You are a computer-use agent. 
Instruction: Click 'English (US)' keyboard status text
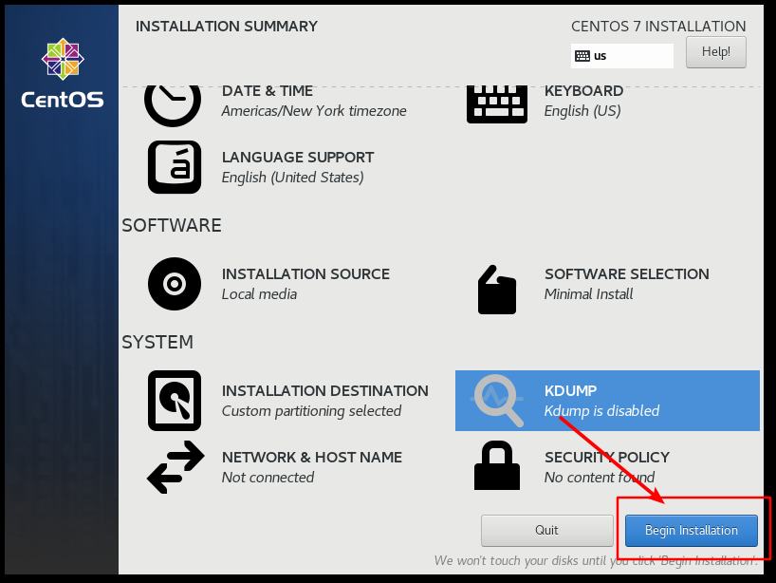tap(582, 111)
